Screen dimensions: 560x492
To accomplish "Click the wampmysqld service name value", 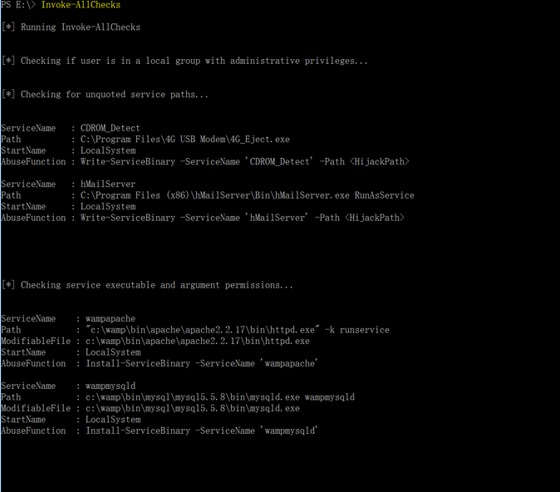I will 111,386.
